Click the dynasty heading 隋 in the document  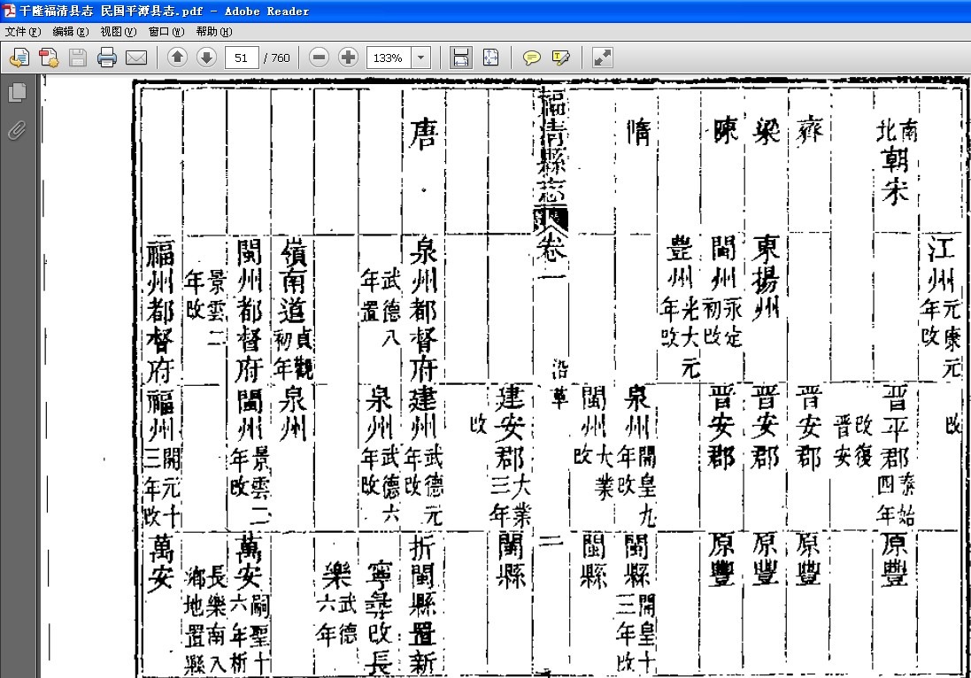pyautogui.click(x=638, y=133)
